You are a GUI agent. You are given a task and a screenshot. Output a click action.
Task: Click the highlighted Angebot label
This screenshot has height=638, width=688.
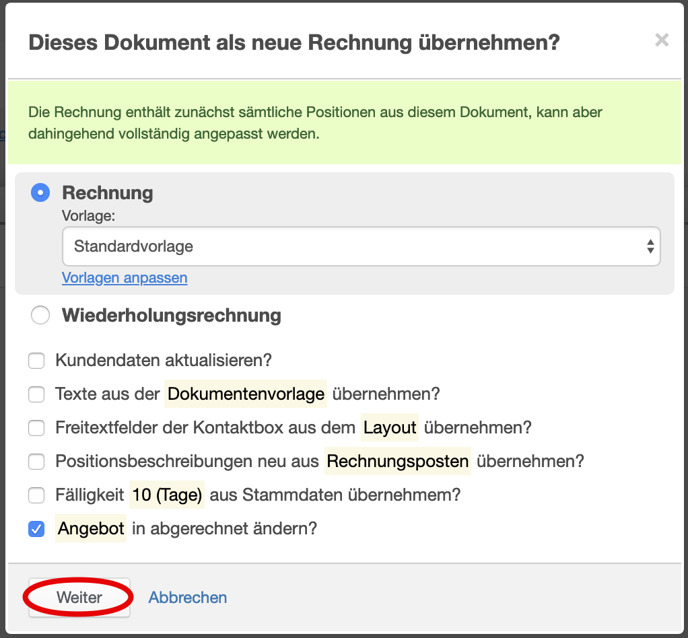(x=91, y=529)
